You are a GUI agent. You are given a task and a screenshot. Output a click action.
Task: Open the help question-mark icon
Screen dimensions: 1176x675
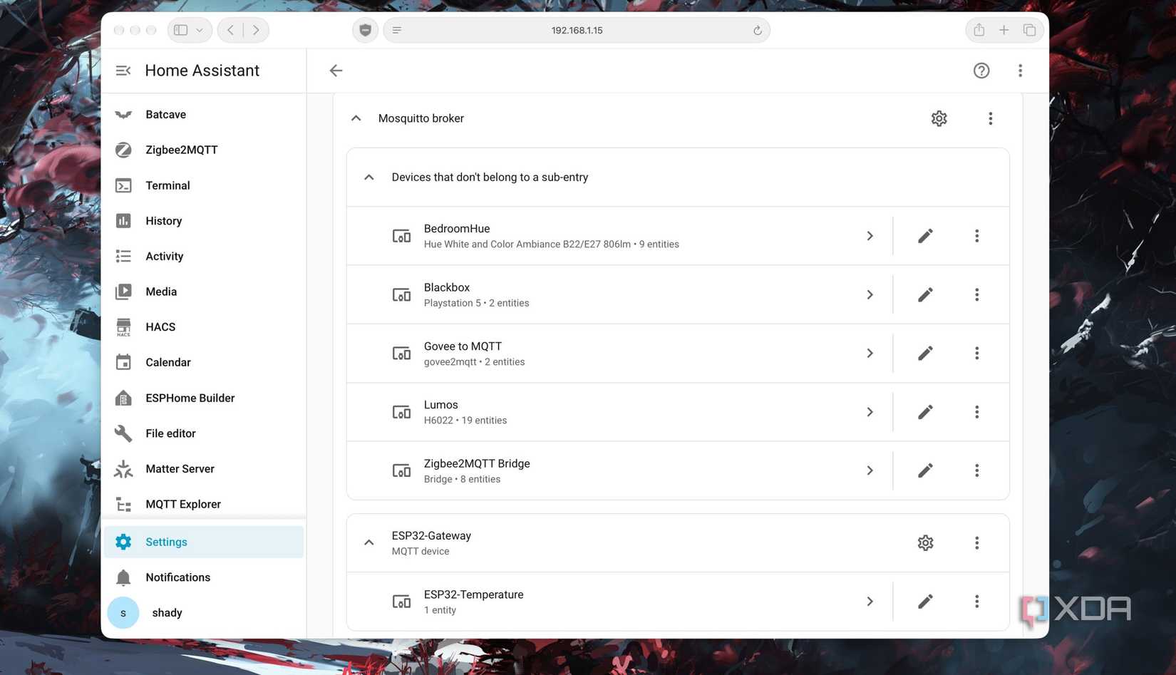click(981, 71)
